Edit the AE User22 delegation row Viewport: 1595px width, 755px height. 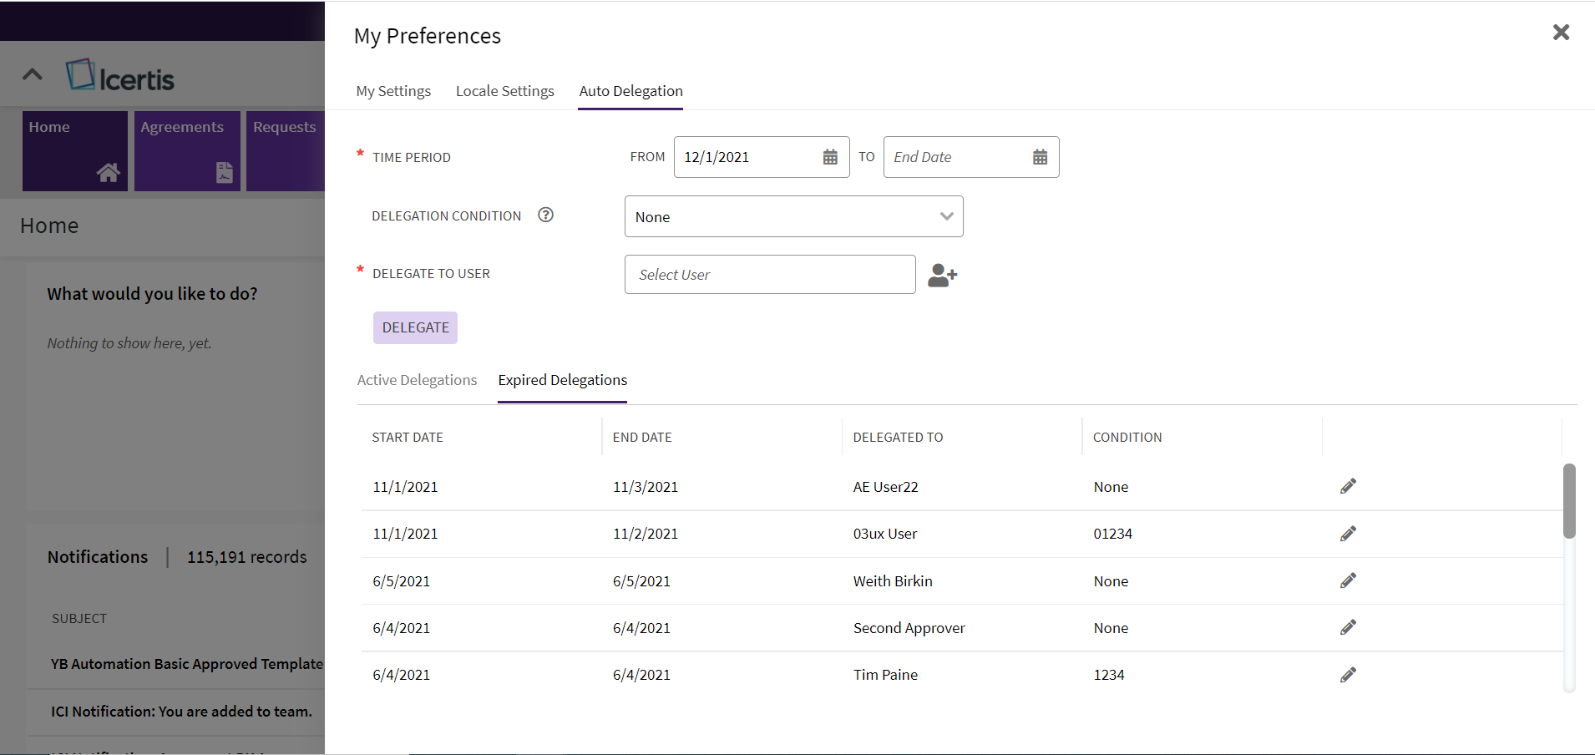(1348, 486)
